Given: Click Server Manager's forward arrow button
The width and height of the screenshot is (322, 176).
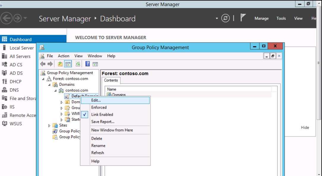Looking at the screenshot, I should [18, 18].
